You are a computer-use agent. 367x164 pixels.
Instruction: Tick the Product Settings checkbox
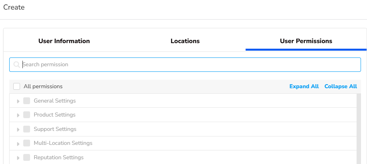27,115
